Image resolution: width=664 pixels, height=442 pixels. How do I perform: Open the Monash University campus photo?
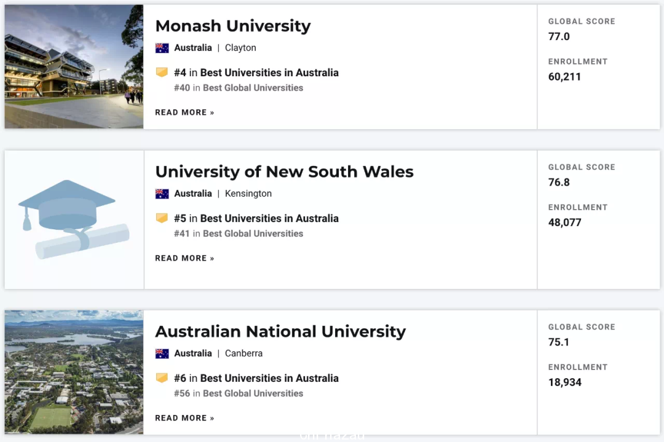click(x=74, y=66)
